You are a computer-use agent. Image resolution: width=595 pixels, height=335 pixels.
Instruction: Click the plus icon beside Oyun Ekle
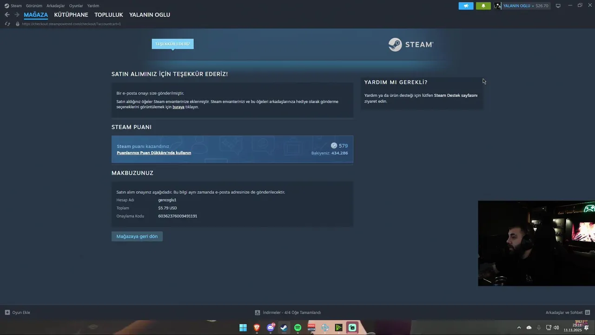(7, 313)
